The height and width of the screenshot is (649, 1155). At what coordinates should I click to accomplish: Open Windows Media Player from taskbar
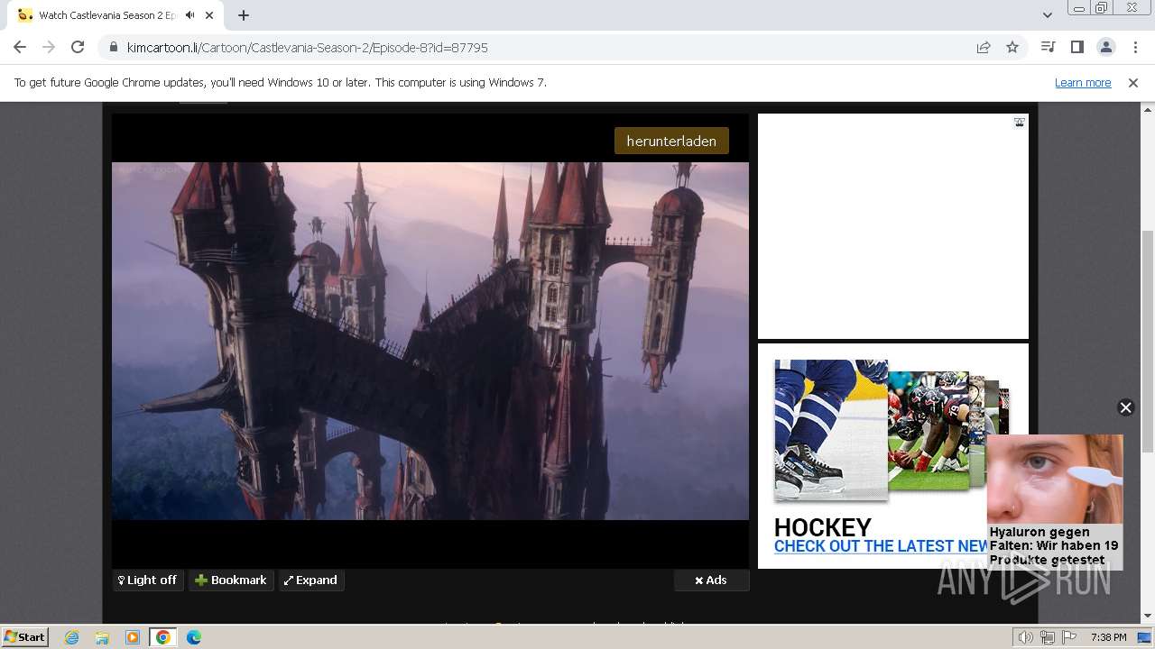pos(133,637)
